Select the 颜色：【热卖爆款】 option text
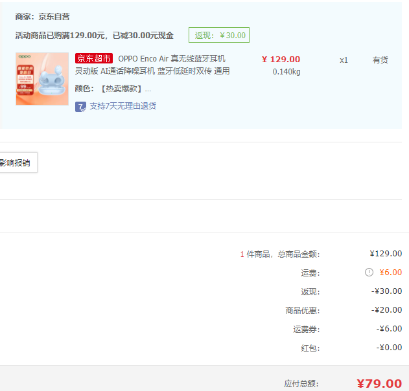Screen dimensions: 409x391 point(113,89)
